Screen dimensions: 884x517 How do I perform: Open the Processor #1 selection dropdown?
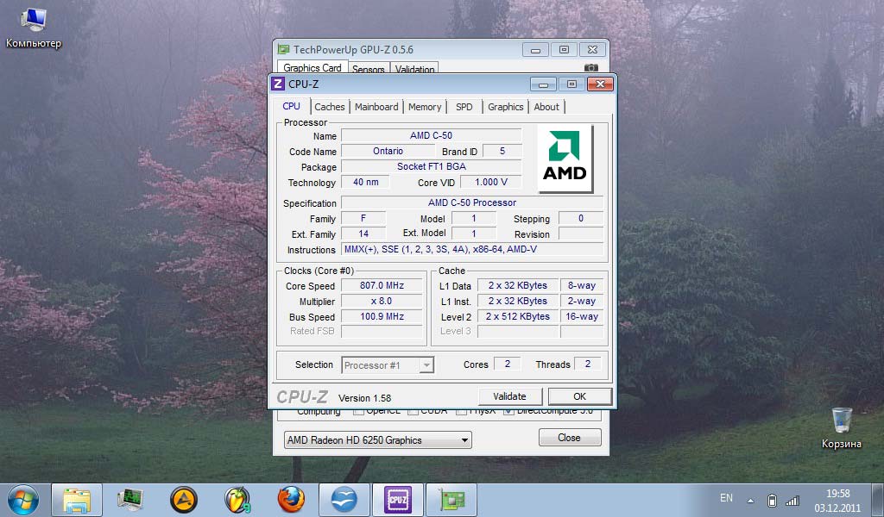tap(388, 365)
